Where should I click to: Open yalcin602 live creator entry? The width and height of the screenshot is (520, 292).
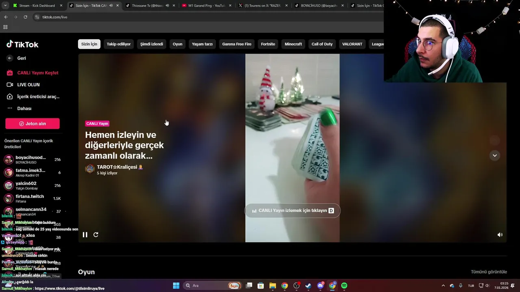click(x=32, y=185)
